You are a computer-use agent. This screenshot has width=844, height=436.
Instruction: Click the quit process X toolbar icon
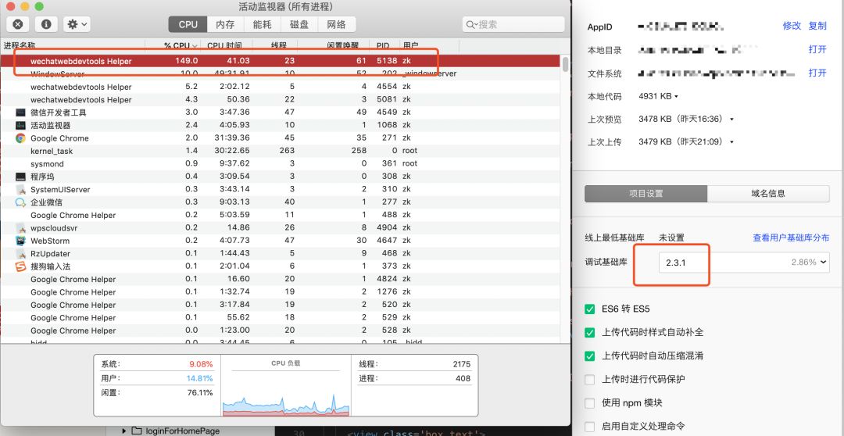tap(18, 24)
